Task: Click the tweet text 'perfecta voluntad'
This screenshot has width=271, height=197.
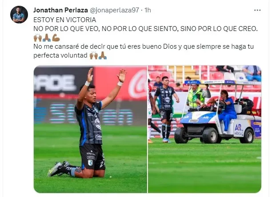Action: (x=60, y=55)
